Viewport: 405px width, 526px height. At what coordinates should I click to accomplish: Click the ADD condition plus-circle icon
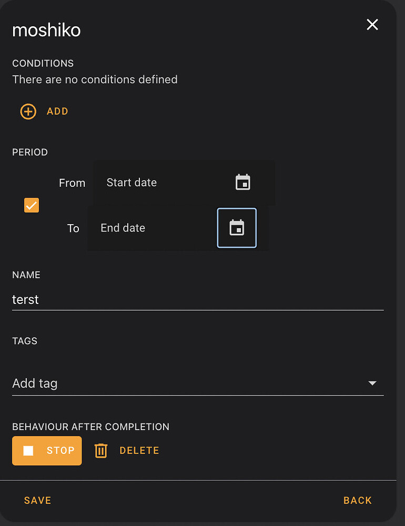click(28, 111)
